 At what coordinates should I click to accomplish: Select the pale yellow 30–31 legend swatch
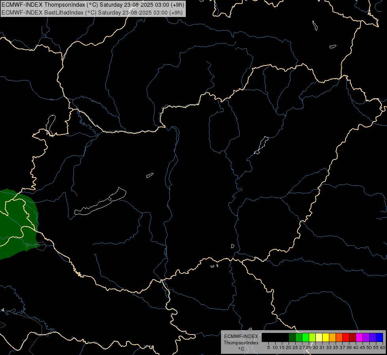[x=319, y=338]
